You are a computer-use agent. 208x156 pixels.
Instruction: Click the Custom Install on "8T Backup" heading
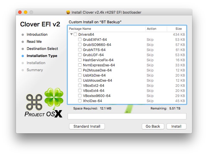tap(95, 22)
